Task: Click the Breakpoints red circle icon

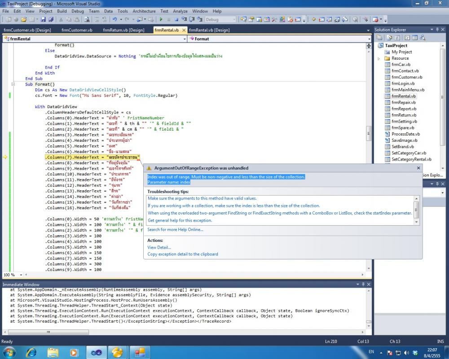Action: [x=375, y=19]
